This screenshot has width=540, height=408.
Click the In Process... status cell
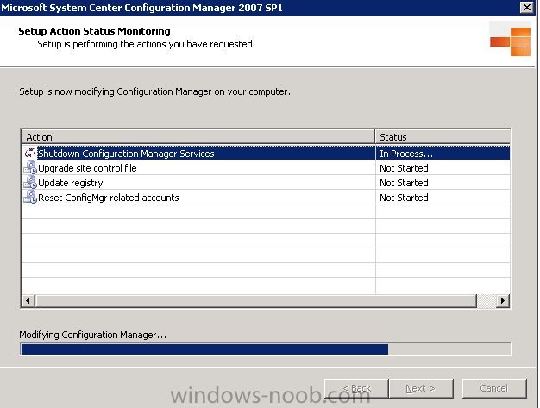tap(443, 154)
